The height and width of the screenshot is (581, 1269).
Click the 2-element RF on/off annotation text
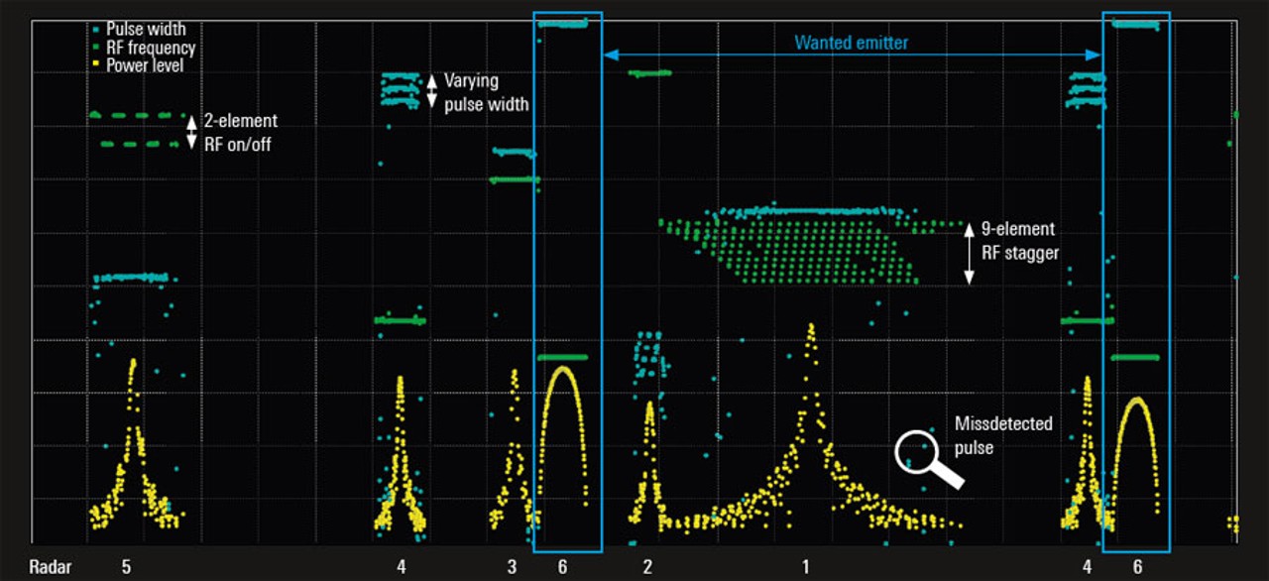click(240, 131)
